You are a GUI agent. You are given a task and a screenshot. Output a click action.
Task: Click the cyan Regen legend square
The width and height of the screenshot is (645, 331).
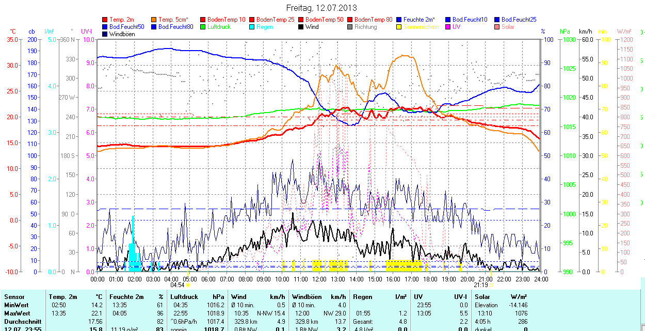point(252,27)
